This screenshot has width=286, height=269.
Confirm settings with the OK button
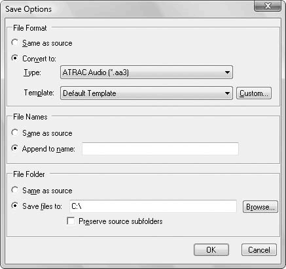tap(211, 249)
